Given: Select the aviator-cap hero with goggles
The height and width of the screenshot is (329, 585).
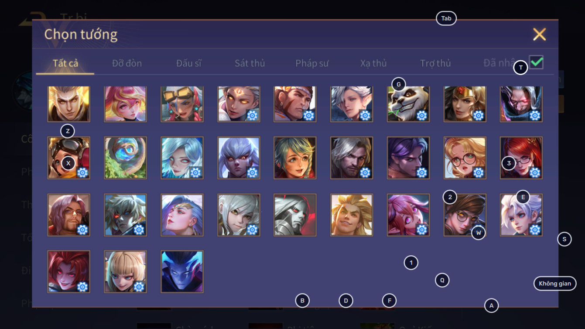Looking at the screenshot, I should click(x=69, y=158).
